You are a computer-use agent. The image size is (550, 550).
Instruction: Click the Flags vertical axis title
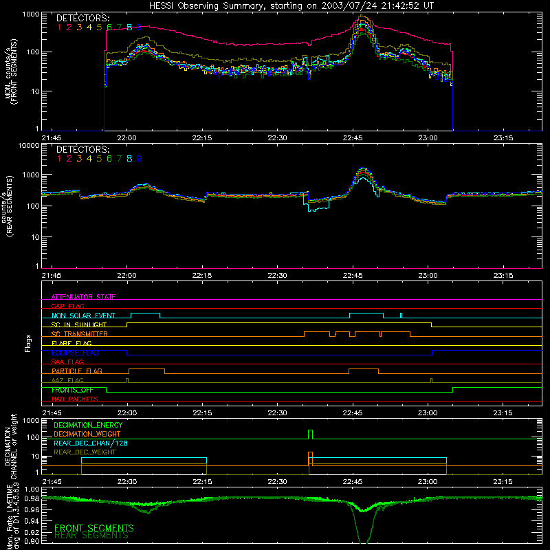(27, 343)
